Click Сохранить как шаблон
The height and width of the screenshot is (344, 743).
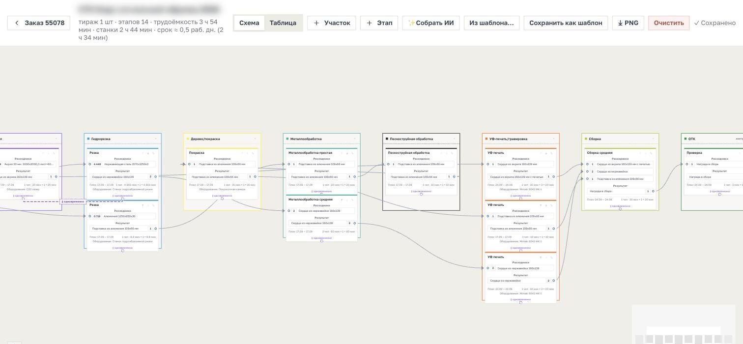(566, 23)
